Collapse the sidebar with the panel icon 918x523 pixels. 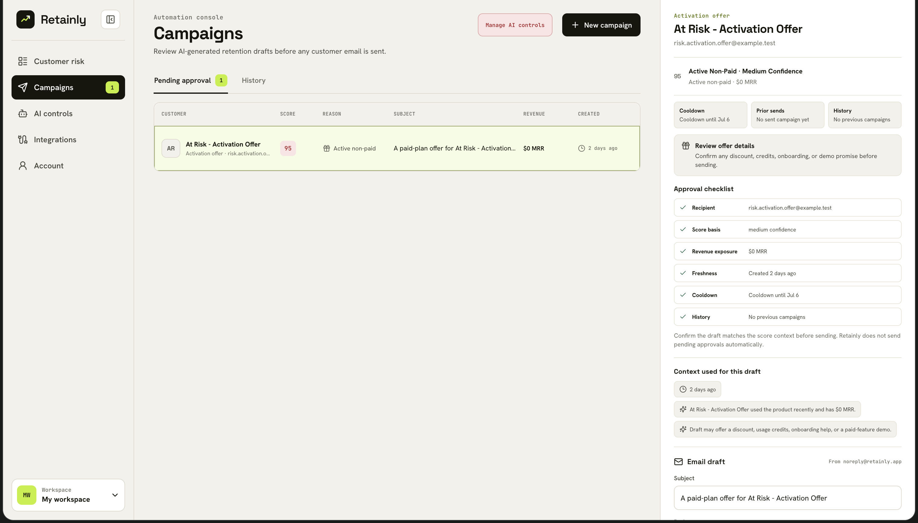point(110,19)
